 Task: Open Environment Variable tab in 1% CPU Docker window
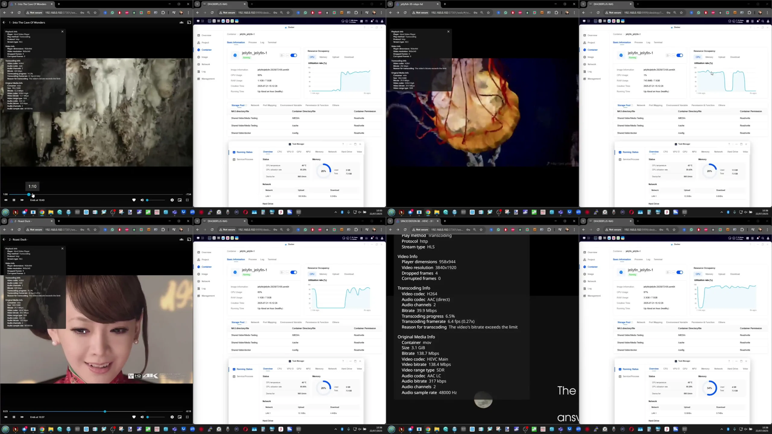[677, 105]
